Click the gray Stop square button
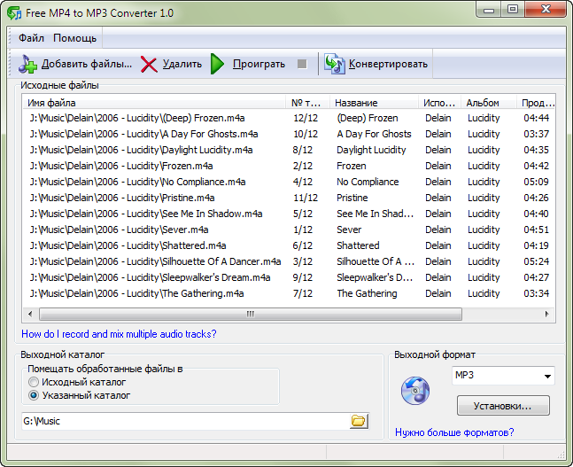The width and height of the screenshot is (573, 467). click(302, 64)
